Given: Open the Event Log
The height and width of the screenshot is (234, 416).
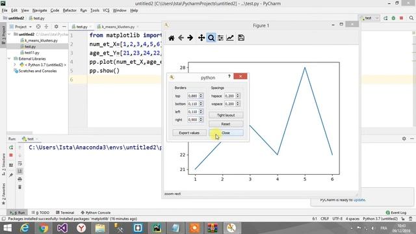Looking at the screenshot, I should (x=396, y=213).
